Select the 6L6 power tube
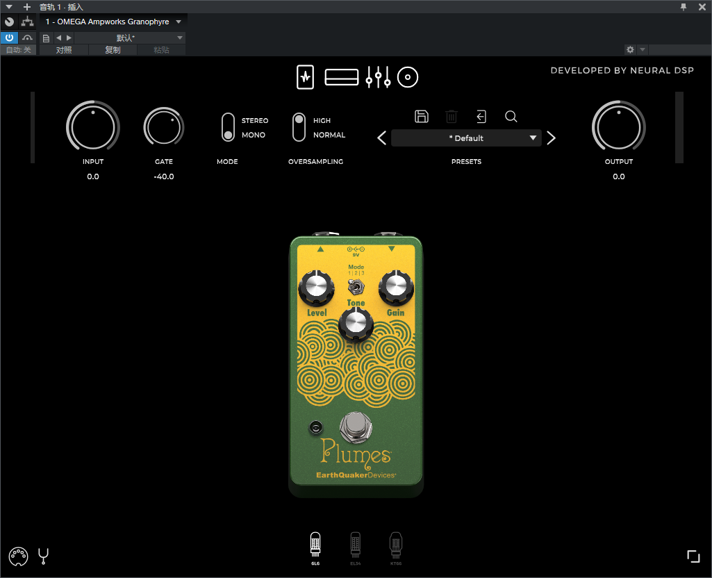 tap(315, 549)
